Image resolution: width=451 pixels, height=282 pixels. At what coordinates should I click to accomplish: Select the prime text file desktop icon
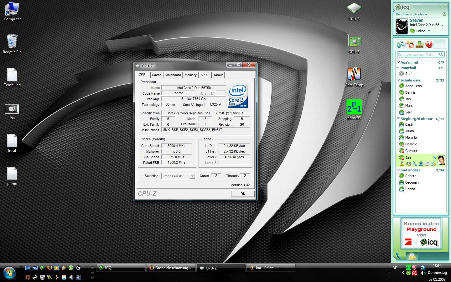point(12,176)
